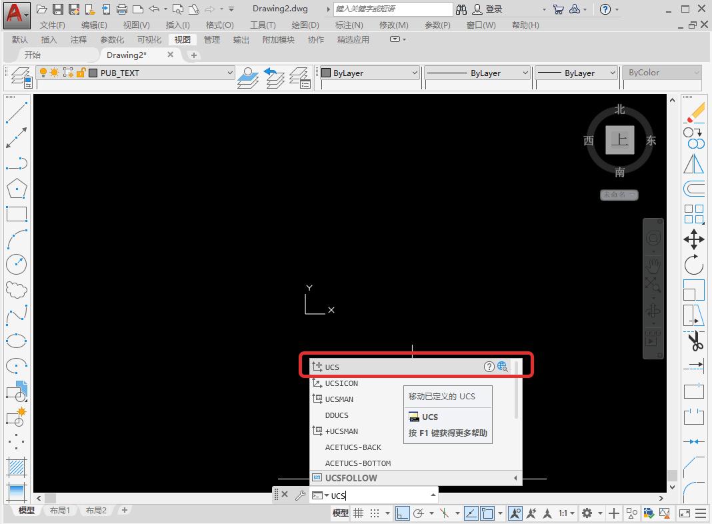Select the Trim scissors tool

pyautogui.click(x=694, y=342)
